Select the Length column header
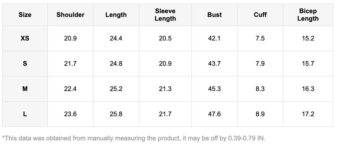 tap(116, 15)
